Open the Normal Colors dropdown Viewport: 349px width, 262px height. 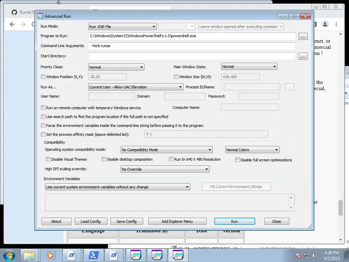coord(252,150)
